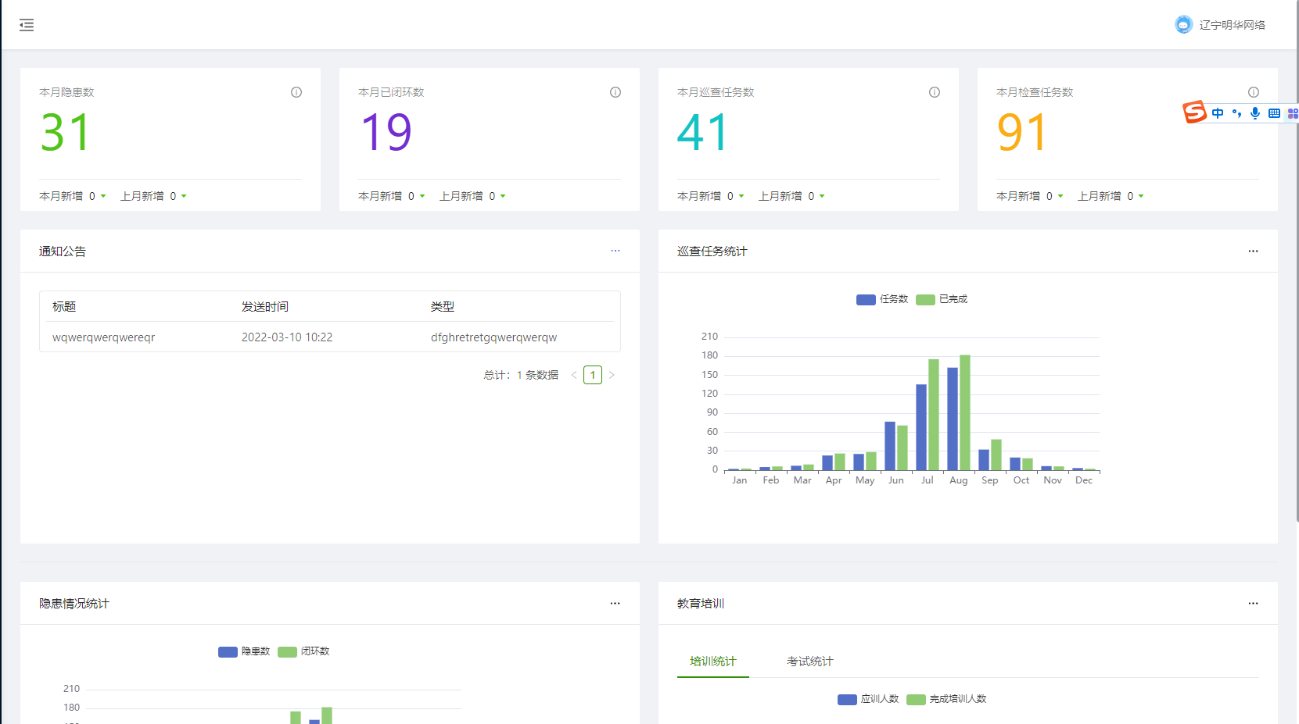This screenshot has width=1299, height=724.
Task: Go to previous page in 通知公告 pagination
Action: (x=574, y=375)
